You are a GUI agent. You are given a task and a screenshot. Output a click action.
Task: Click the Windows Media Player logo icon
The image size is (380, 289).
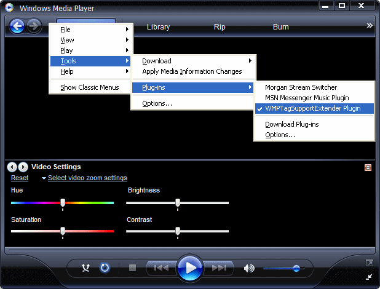9,7
